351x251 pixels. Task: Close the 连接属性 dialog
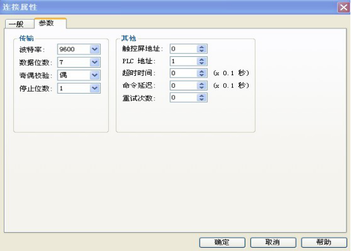tap(343, 8)
